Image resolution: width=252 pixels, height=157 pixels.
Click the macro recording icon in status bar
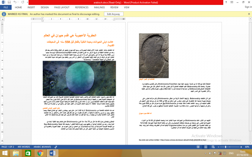[x=56, y=147]
